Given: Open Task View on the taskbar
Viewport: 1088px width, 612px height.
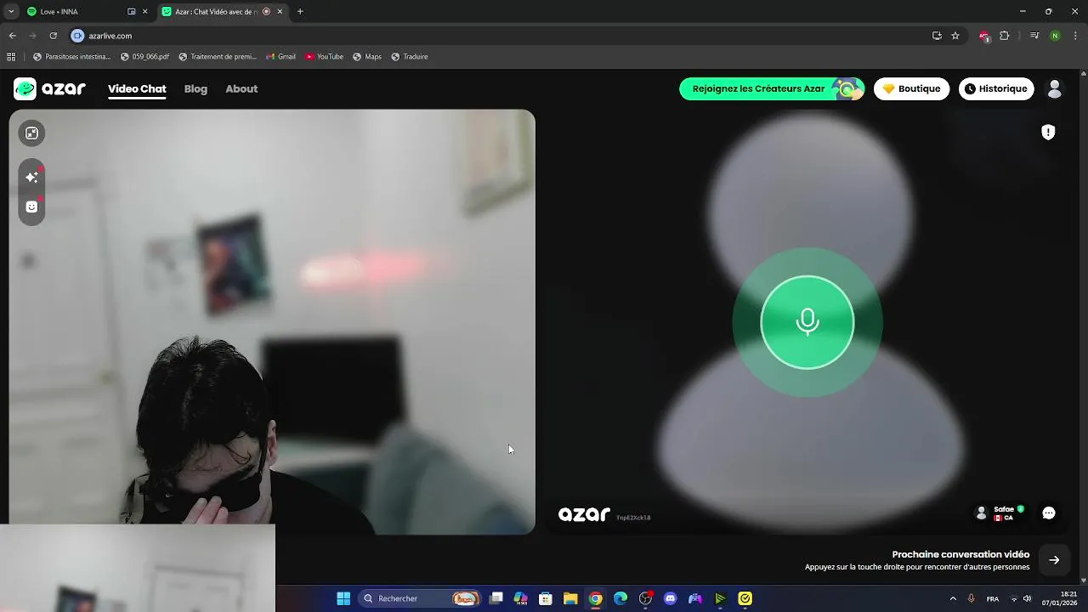Looking at the screenshot, I should pos(496,598).
